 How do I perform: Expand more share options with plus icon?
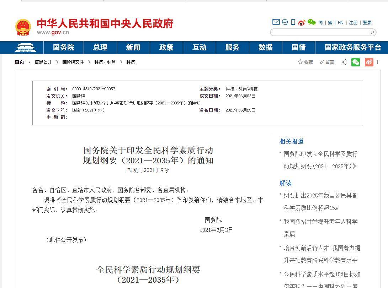tap(377, 62)
